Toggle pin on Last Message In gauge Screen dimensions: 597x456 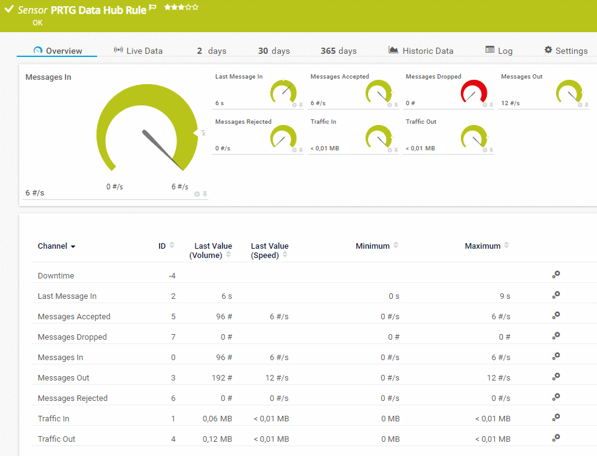click(301, 105)
